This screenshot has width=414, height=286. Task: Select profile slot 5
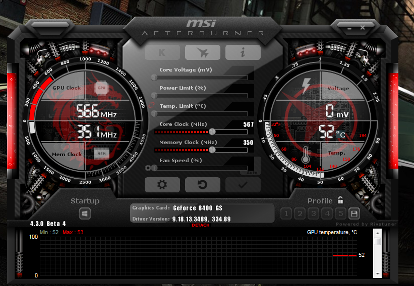340,213
